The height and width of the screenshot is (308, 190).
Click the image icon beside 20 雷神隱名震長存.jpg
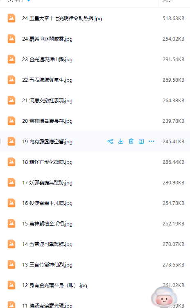coord(11,121)
